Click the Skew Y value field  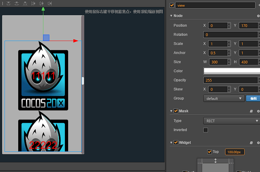point(248,89)
